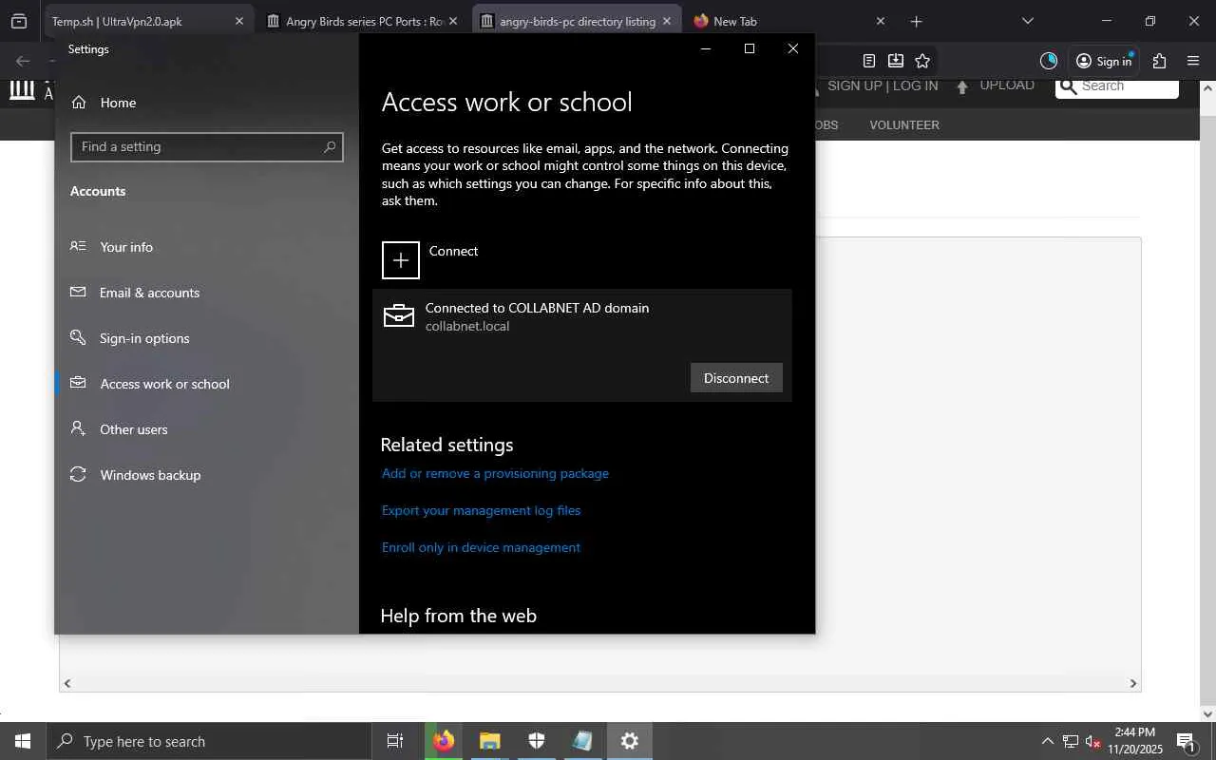The width and height of the screenshot is (1216, 760).
Task: Minimize the Settings window
Action: click(x=706, y=48)
